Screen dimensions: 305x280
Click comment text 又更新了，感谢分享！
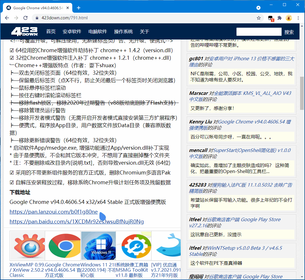[212, 108]
